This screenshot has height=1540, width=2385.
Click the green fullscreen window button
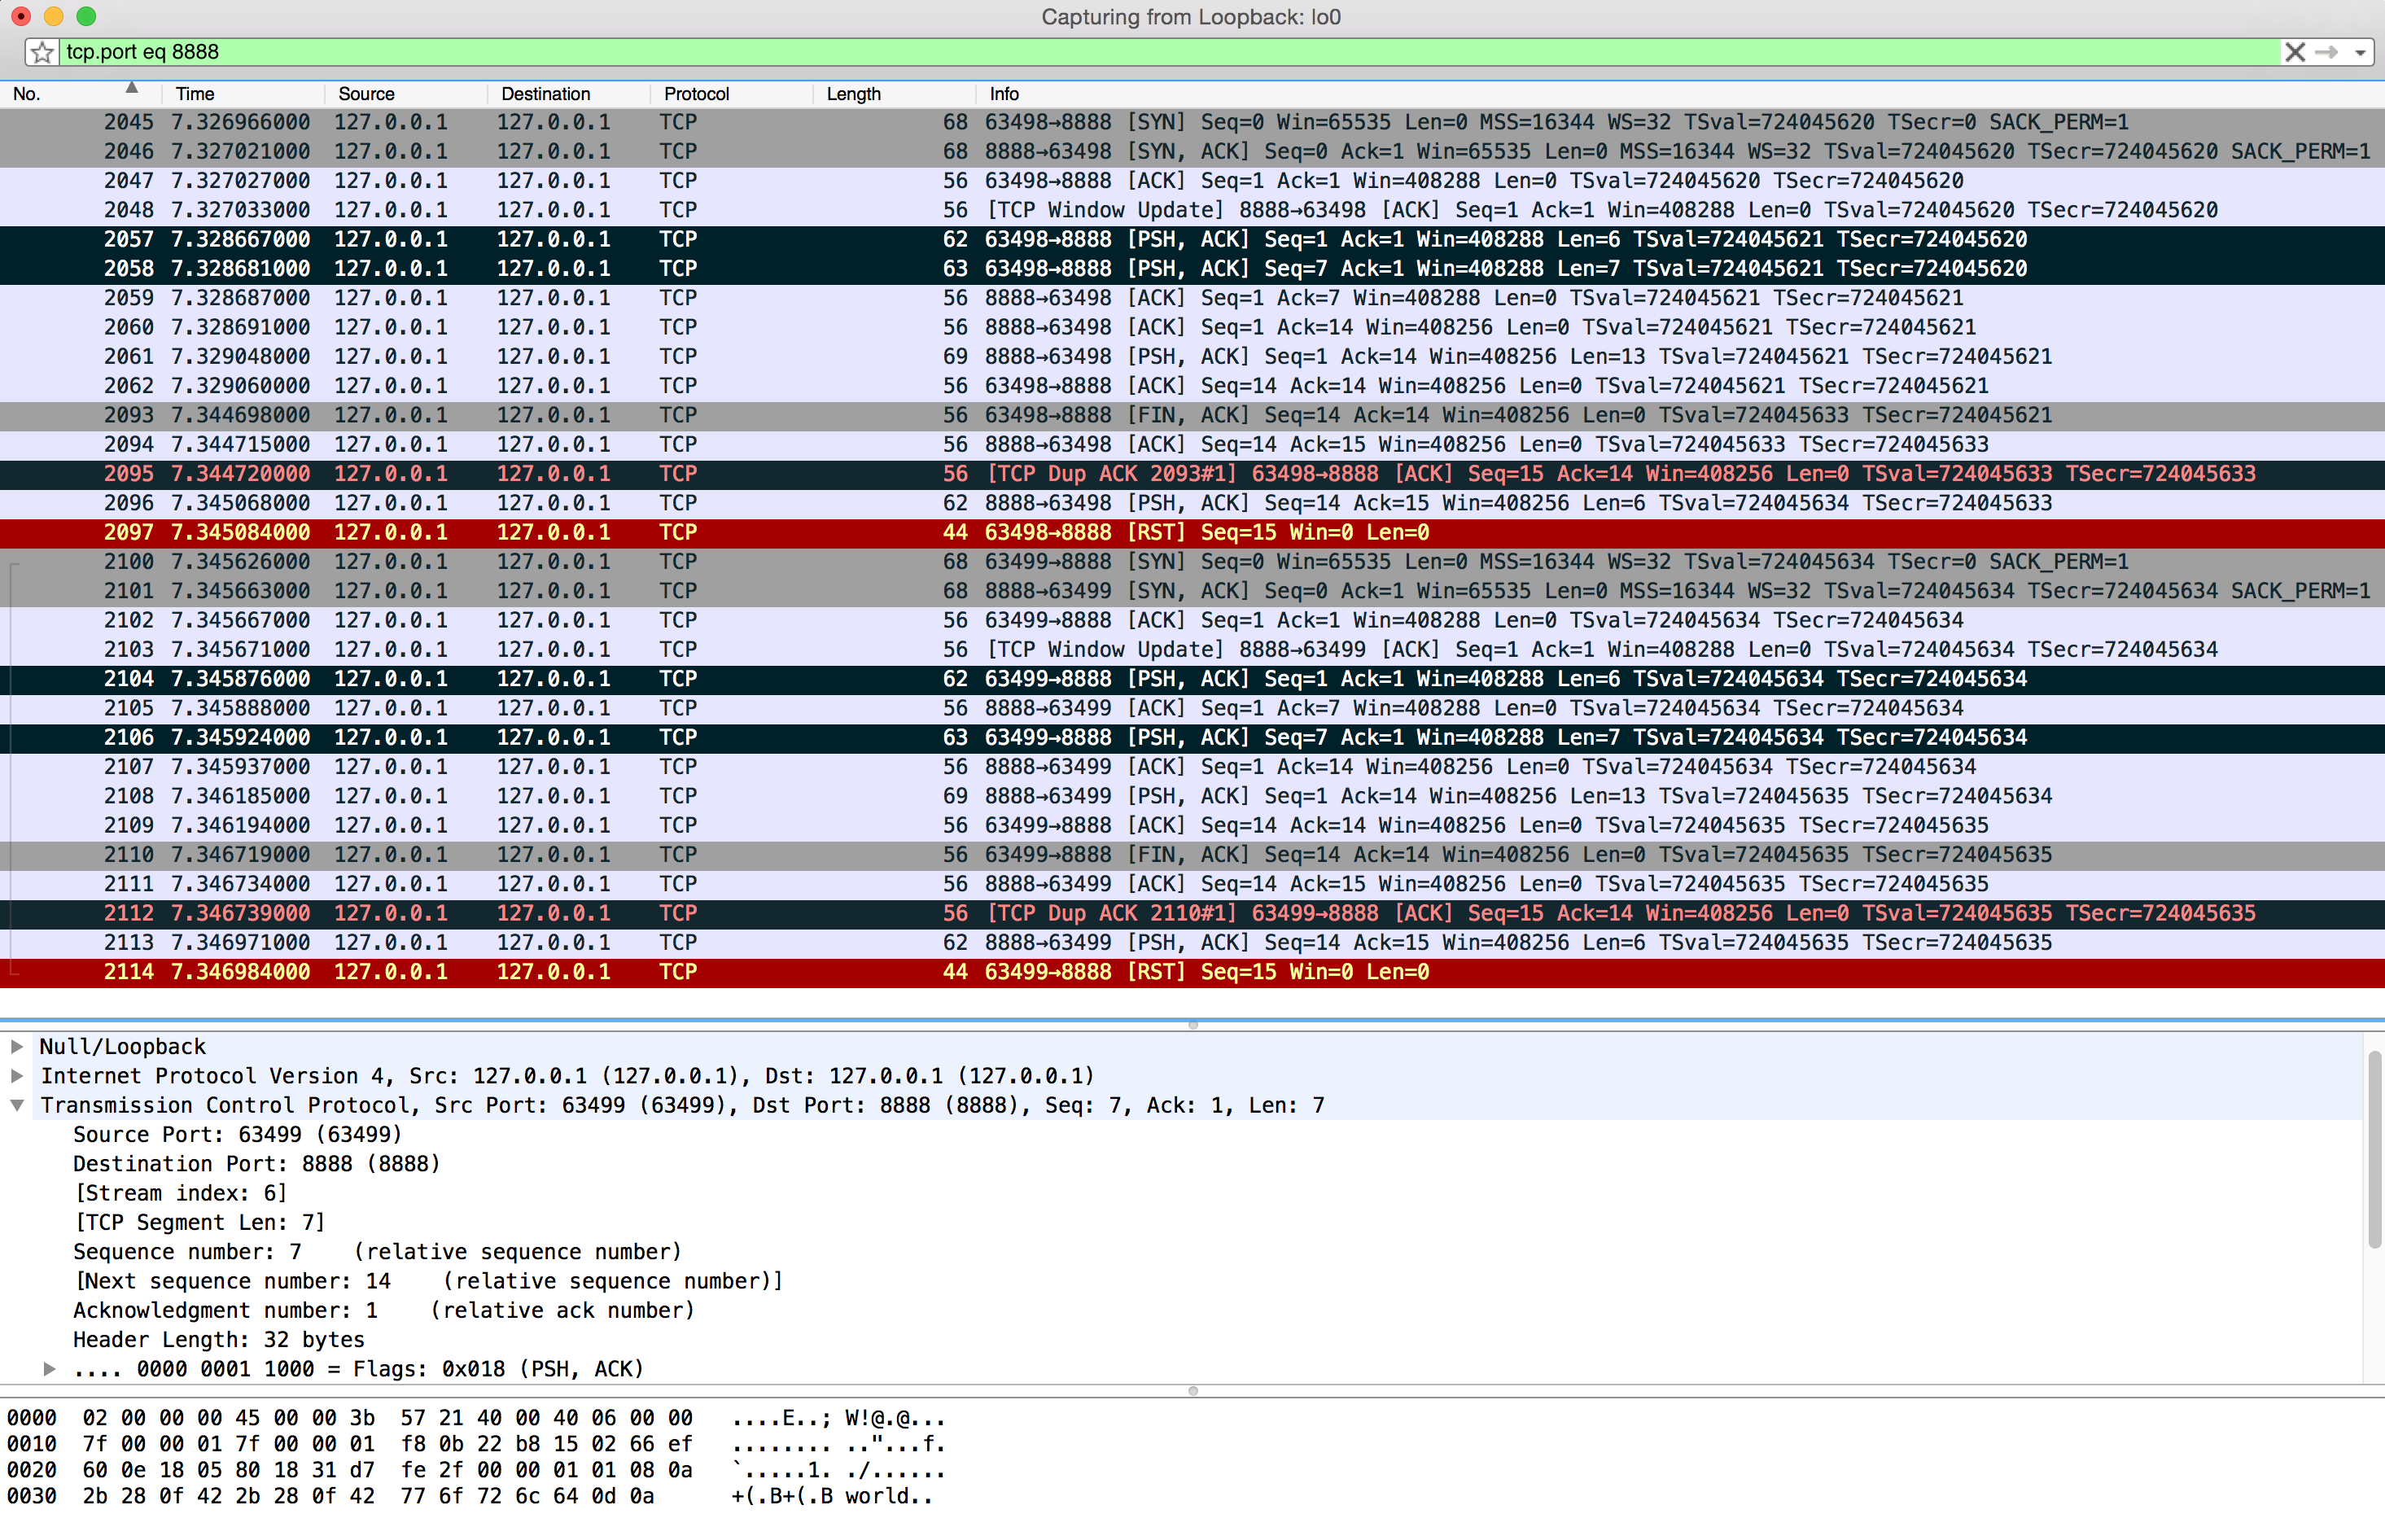pos(87,16)
